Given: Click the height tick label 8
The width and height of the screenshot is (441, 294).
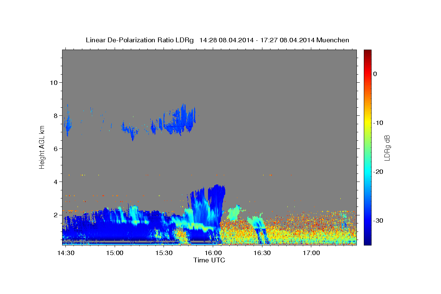Looking at the screenshot, I should tap(55, 116).
